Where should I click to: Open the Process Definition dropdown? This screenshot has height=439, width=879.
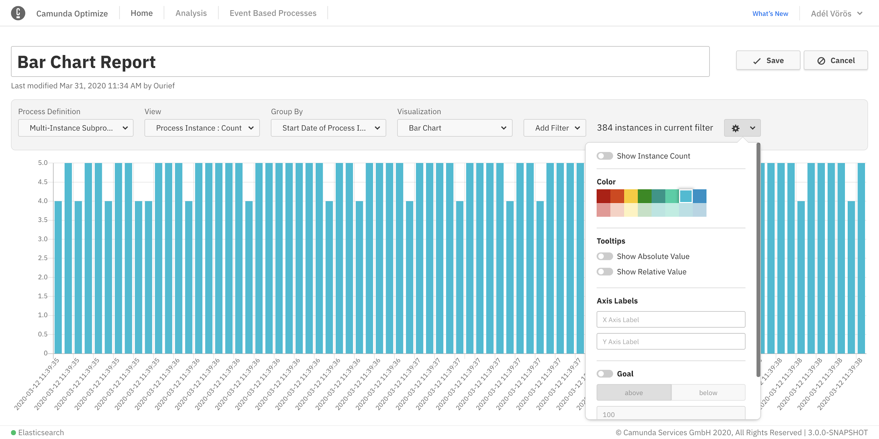click(x=76, y=128)
